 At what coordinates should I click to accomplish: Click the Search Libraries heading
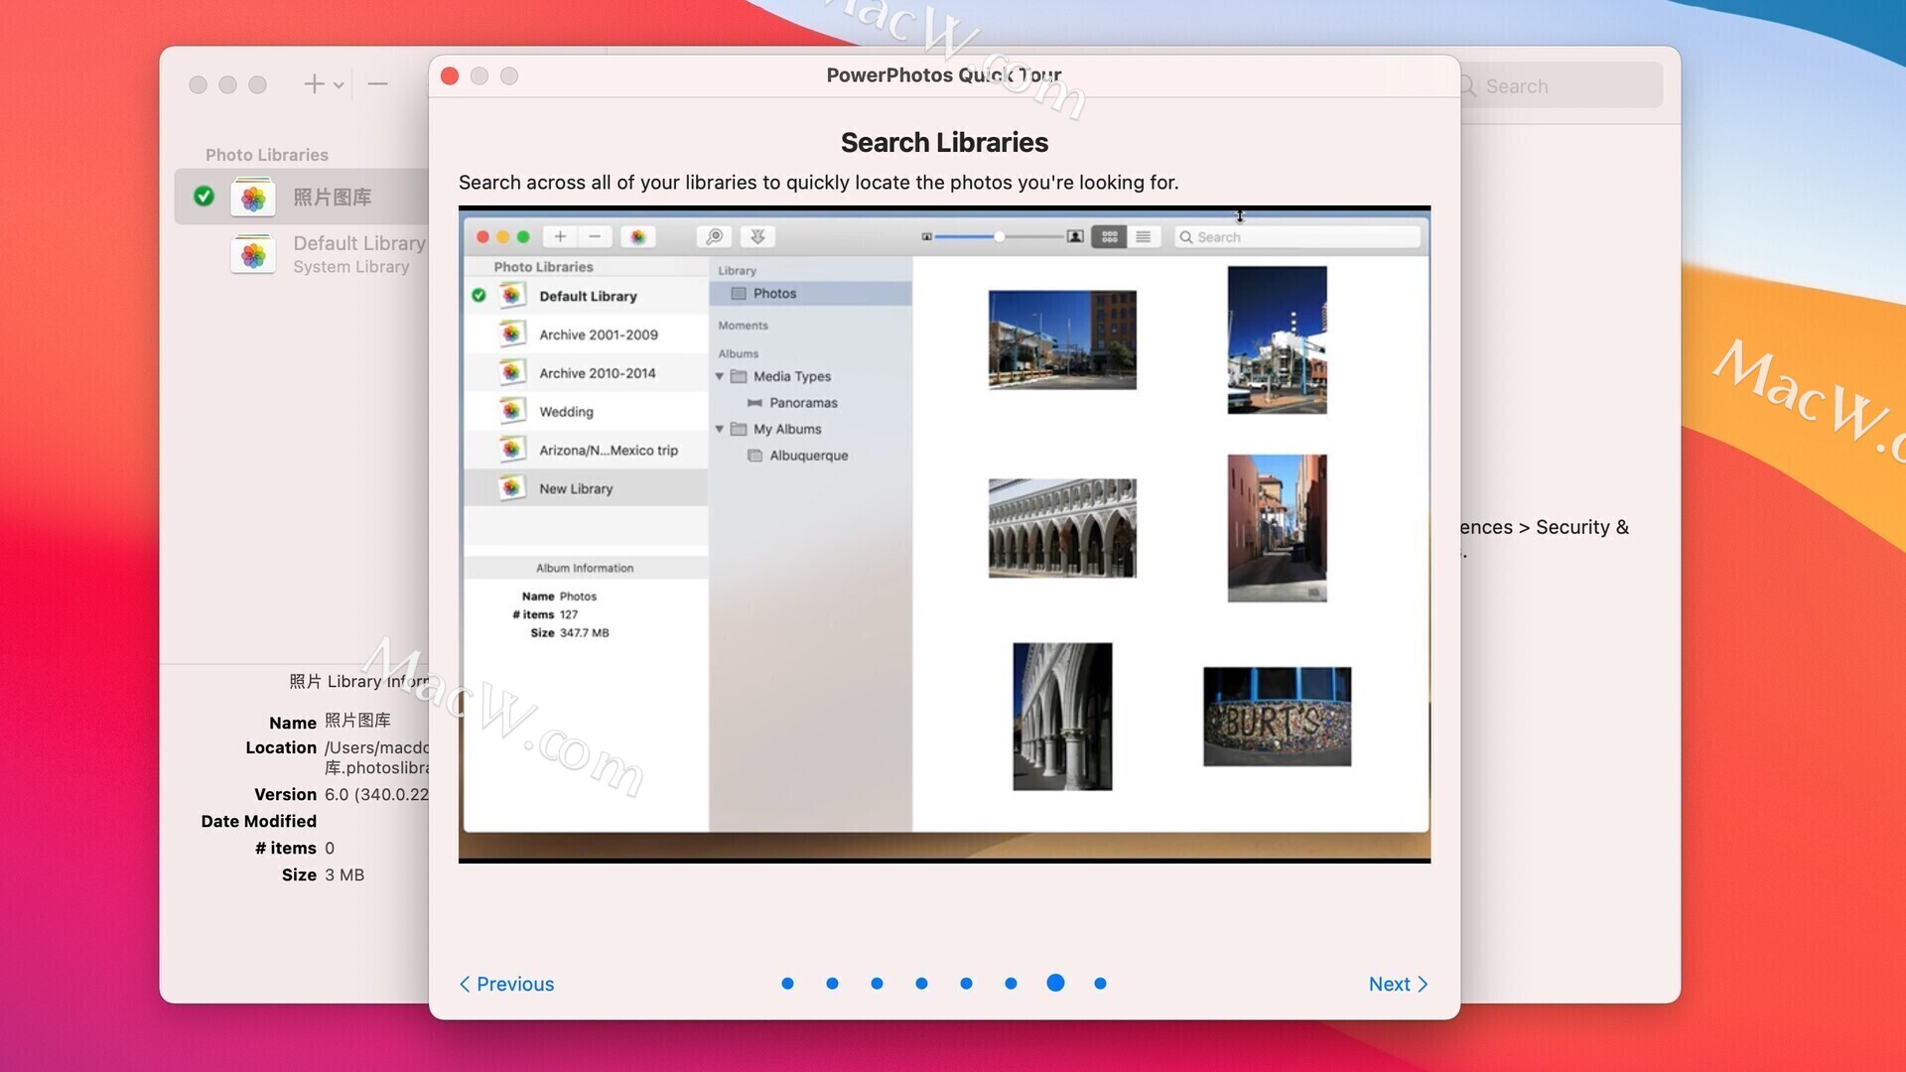tap(944, 142)
